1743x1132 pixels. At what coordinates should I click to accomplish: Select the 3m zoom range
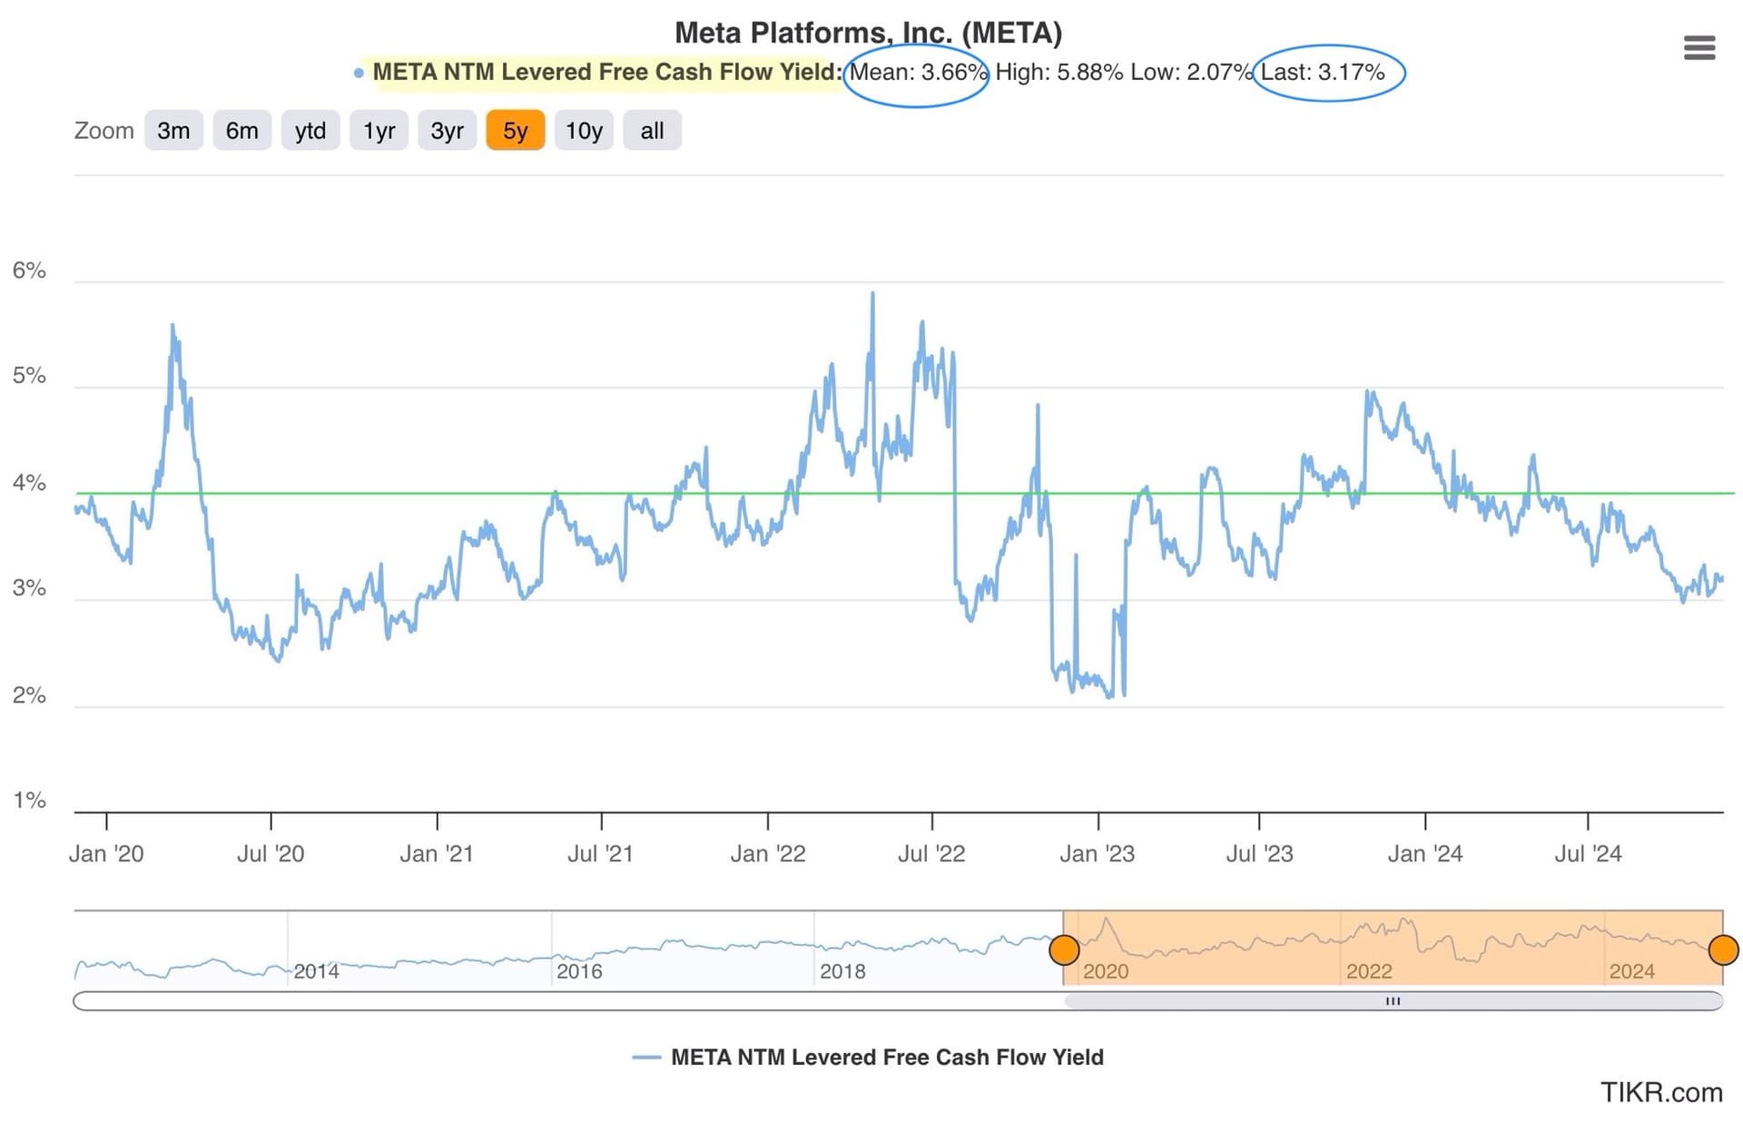tap(173, 131)
